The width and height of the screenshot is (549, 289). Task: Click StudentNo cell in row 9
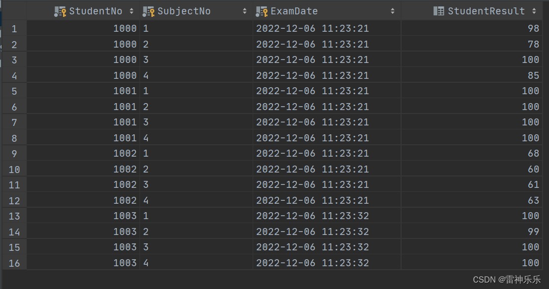coord(125,153)
